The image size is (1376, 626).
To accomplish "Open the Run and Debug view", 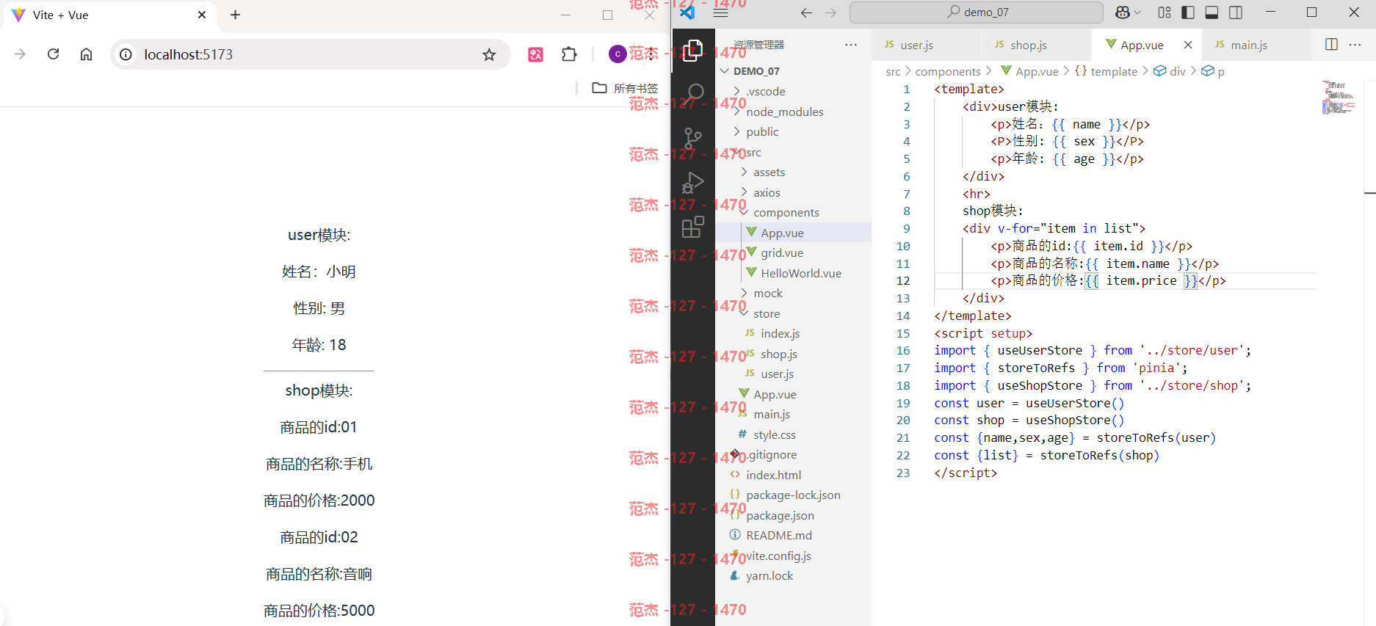I will click(x=692, y=182).
